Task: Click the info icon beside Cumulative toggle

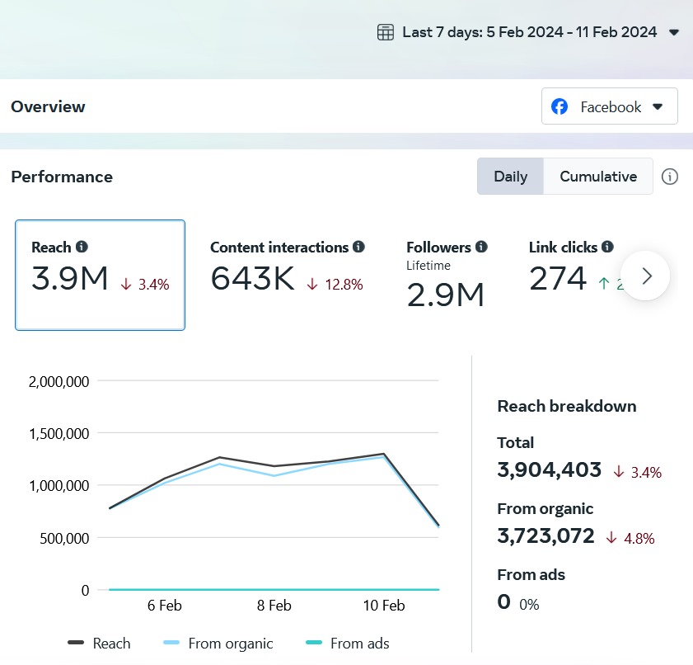Action: [670, 177]
